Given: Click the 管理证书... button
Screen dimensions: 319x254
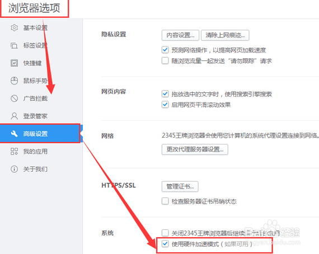Looking at the screenshot, I should tap(180, 186).
